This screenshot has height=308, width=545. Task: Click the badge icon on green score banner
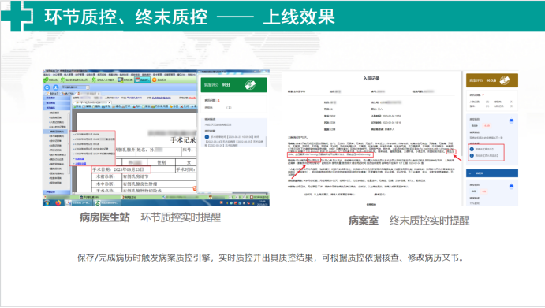click(x=250, y=85)
